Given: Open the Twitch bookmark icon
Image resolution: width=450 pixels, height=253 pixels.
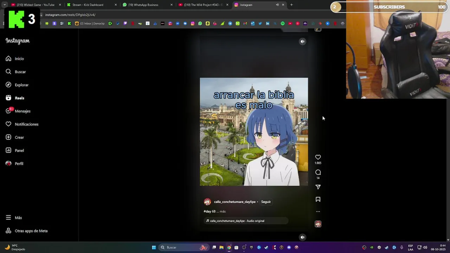Looking at the screenshot, I should point(125,24).
